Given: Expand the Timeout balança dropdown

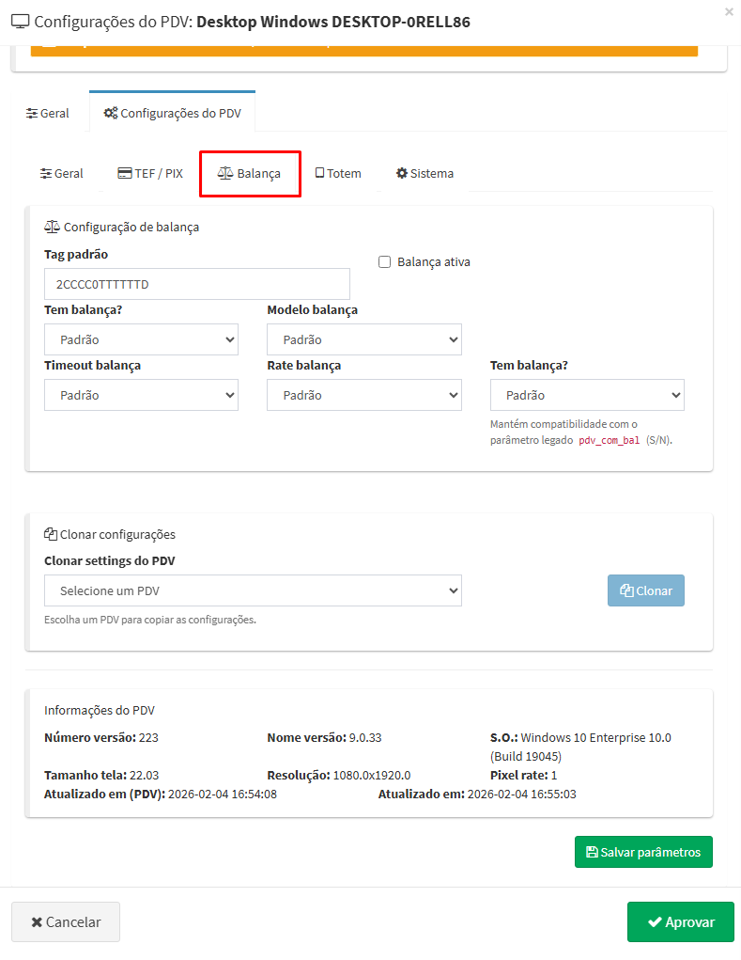Looking at the screenshot, I should tap(141, 395).
